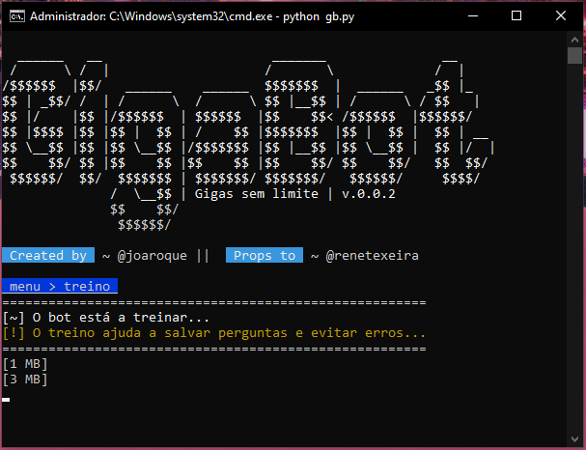Minimize the command prompt window
Screen dimensions: 586x450
coord(470,15)
